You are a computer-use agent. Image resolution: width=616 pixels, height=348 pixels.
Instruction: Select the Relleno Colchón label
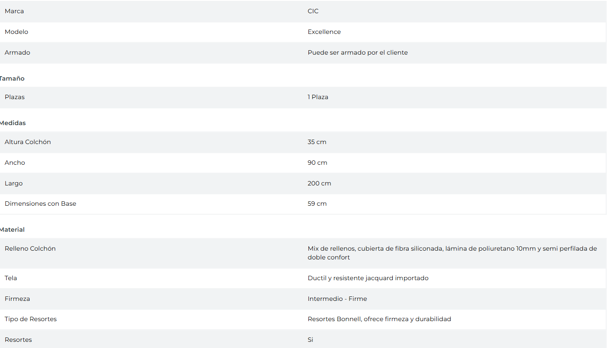tap(30, 248)
